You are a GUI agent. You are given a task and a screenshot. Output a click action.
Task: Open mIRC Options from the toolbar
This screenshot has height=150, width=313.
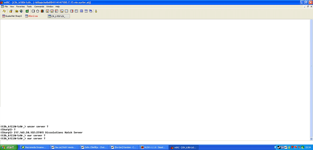pyautogui.click(x=11, y=11)
